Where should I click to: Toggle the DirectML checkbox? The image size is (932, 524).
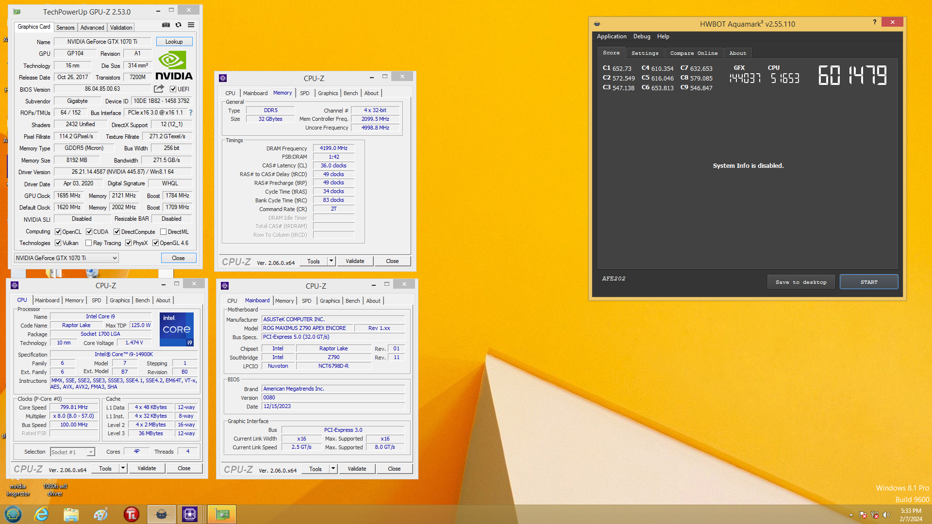[164, 232]
